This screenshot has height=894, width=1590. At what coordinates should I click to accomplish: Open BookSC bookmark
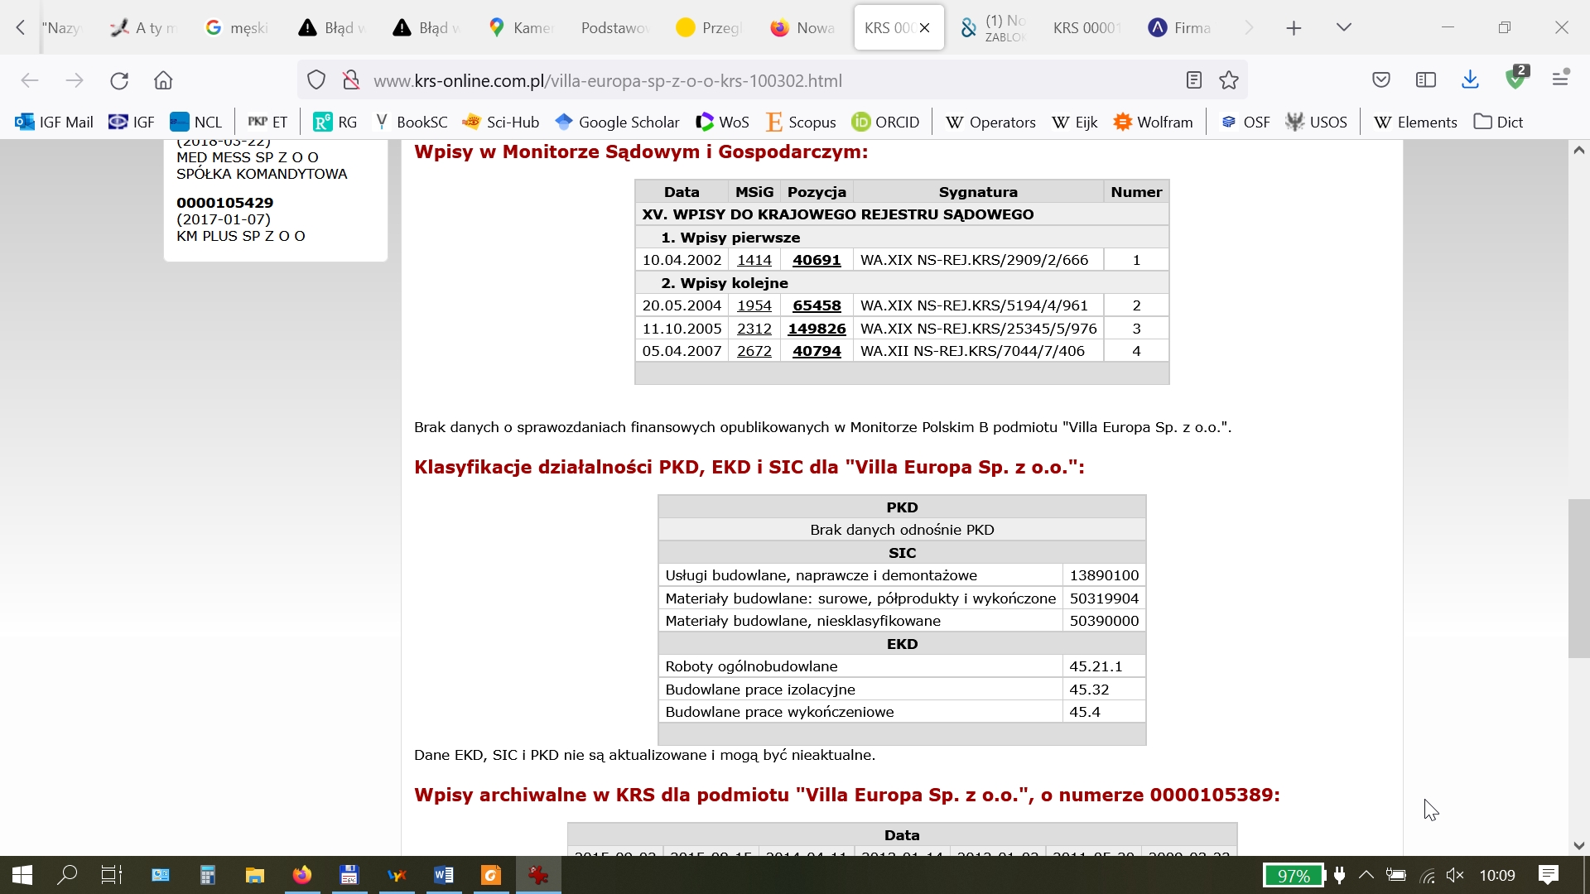click(411, 123)
